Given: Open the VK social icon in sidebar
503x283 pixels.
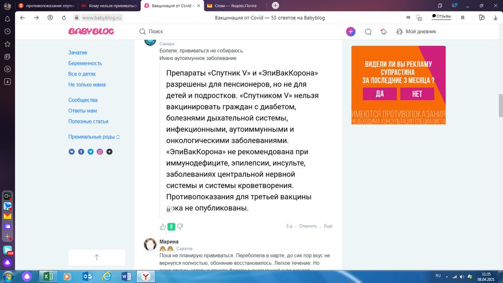Looking at the screenshot, I should tap(71, 151).
